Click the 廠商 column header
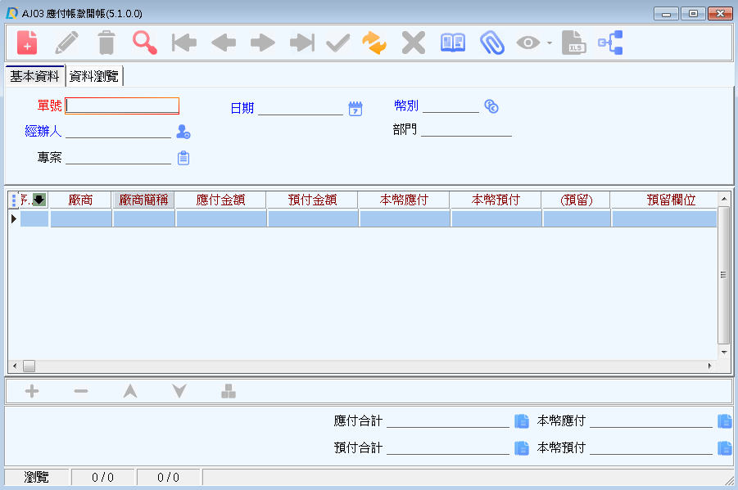Viewport: 738px width, 490px height. tap(80, 200)
